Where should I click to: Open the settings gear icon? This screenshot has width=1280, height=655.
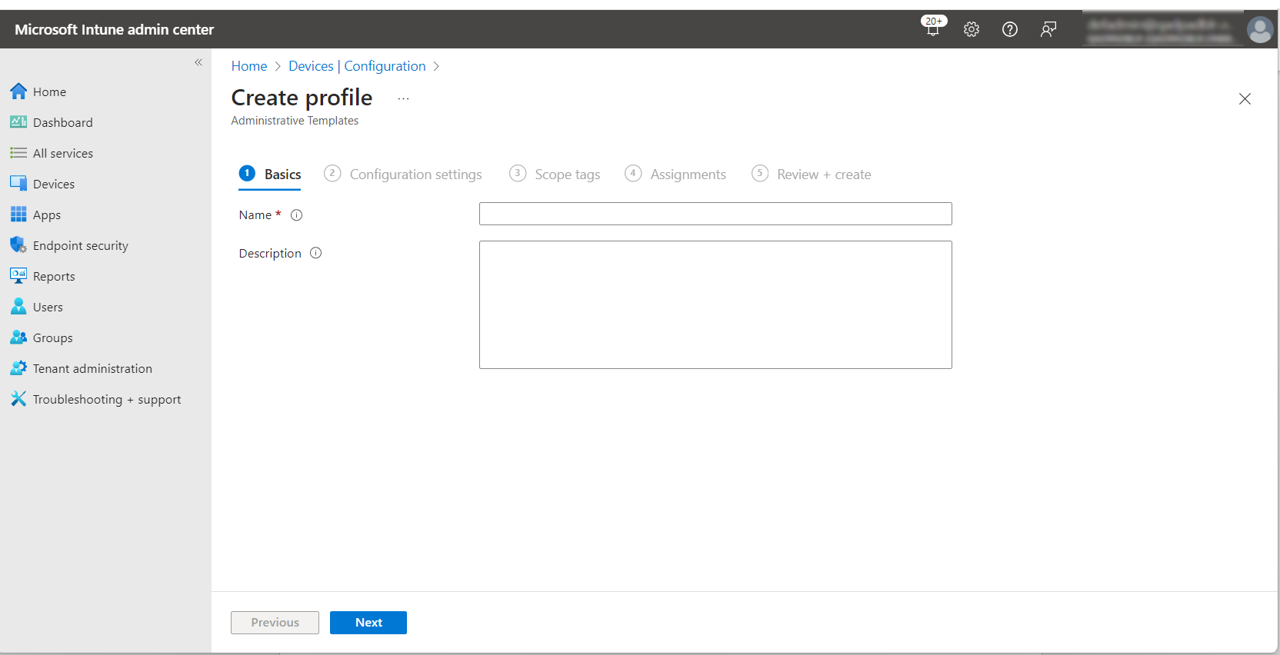(972, 29)
